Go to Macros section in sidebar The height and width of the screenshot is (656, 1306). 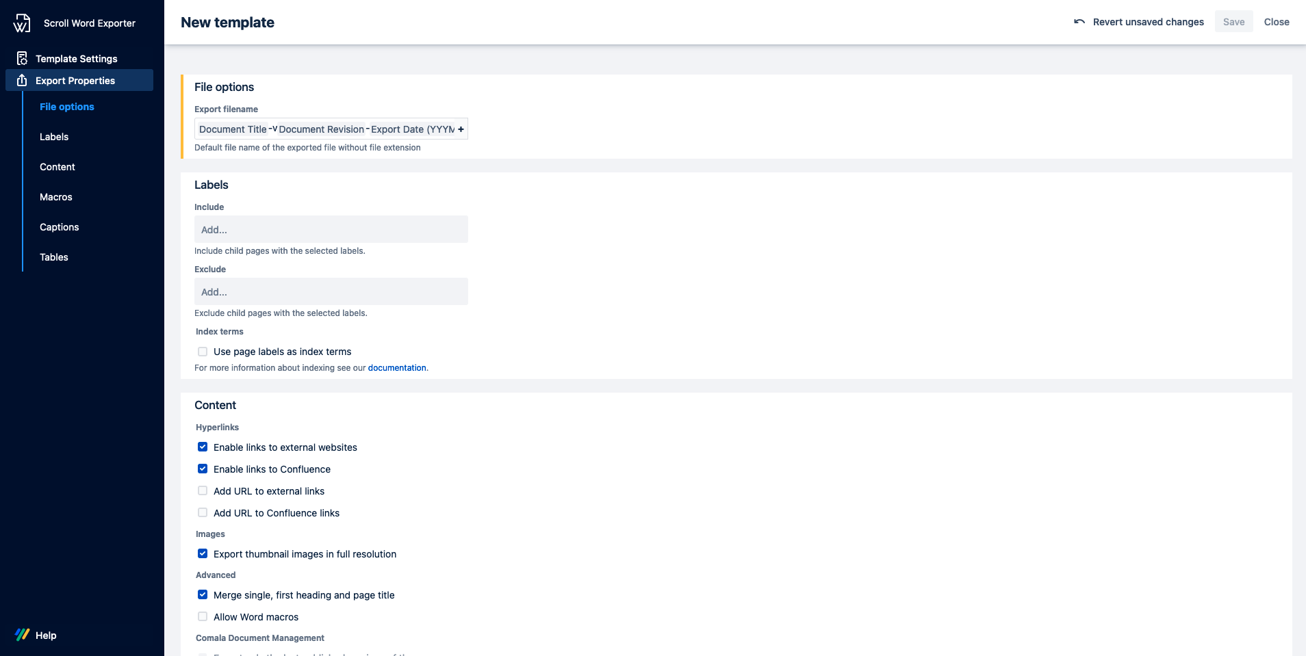pyautogui.click(x=56, y=197)
